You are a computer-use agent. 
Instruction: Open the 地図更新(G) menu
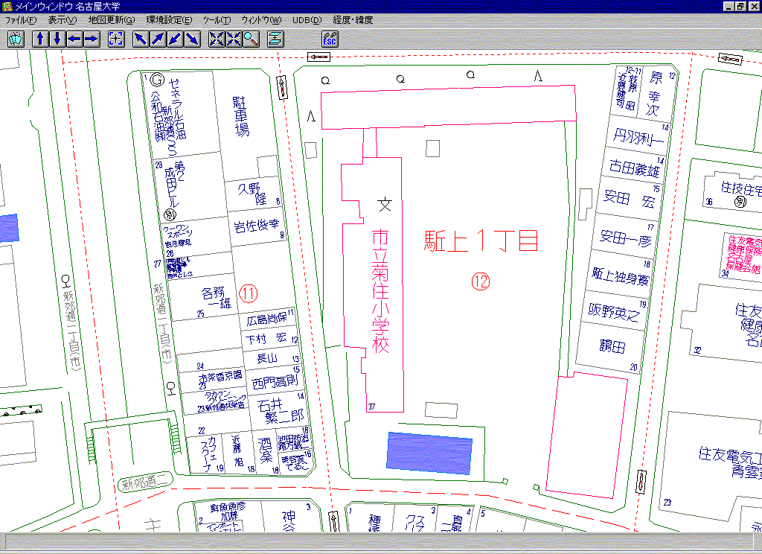112,20
